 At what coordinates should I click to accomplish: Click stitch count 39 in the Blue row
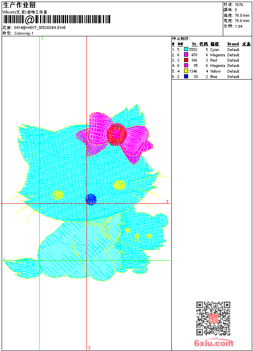(x=196, y=77)
